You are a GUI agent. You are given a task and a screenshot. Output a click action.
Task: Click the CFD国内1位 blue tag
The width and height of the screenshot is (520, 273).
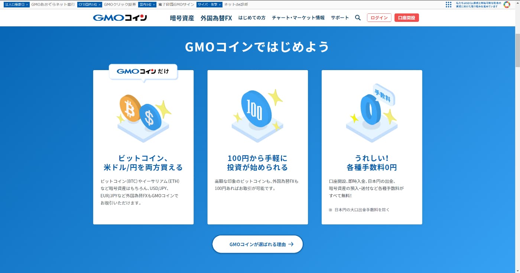(90, 4)
